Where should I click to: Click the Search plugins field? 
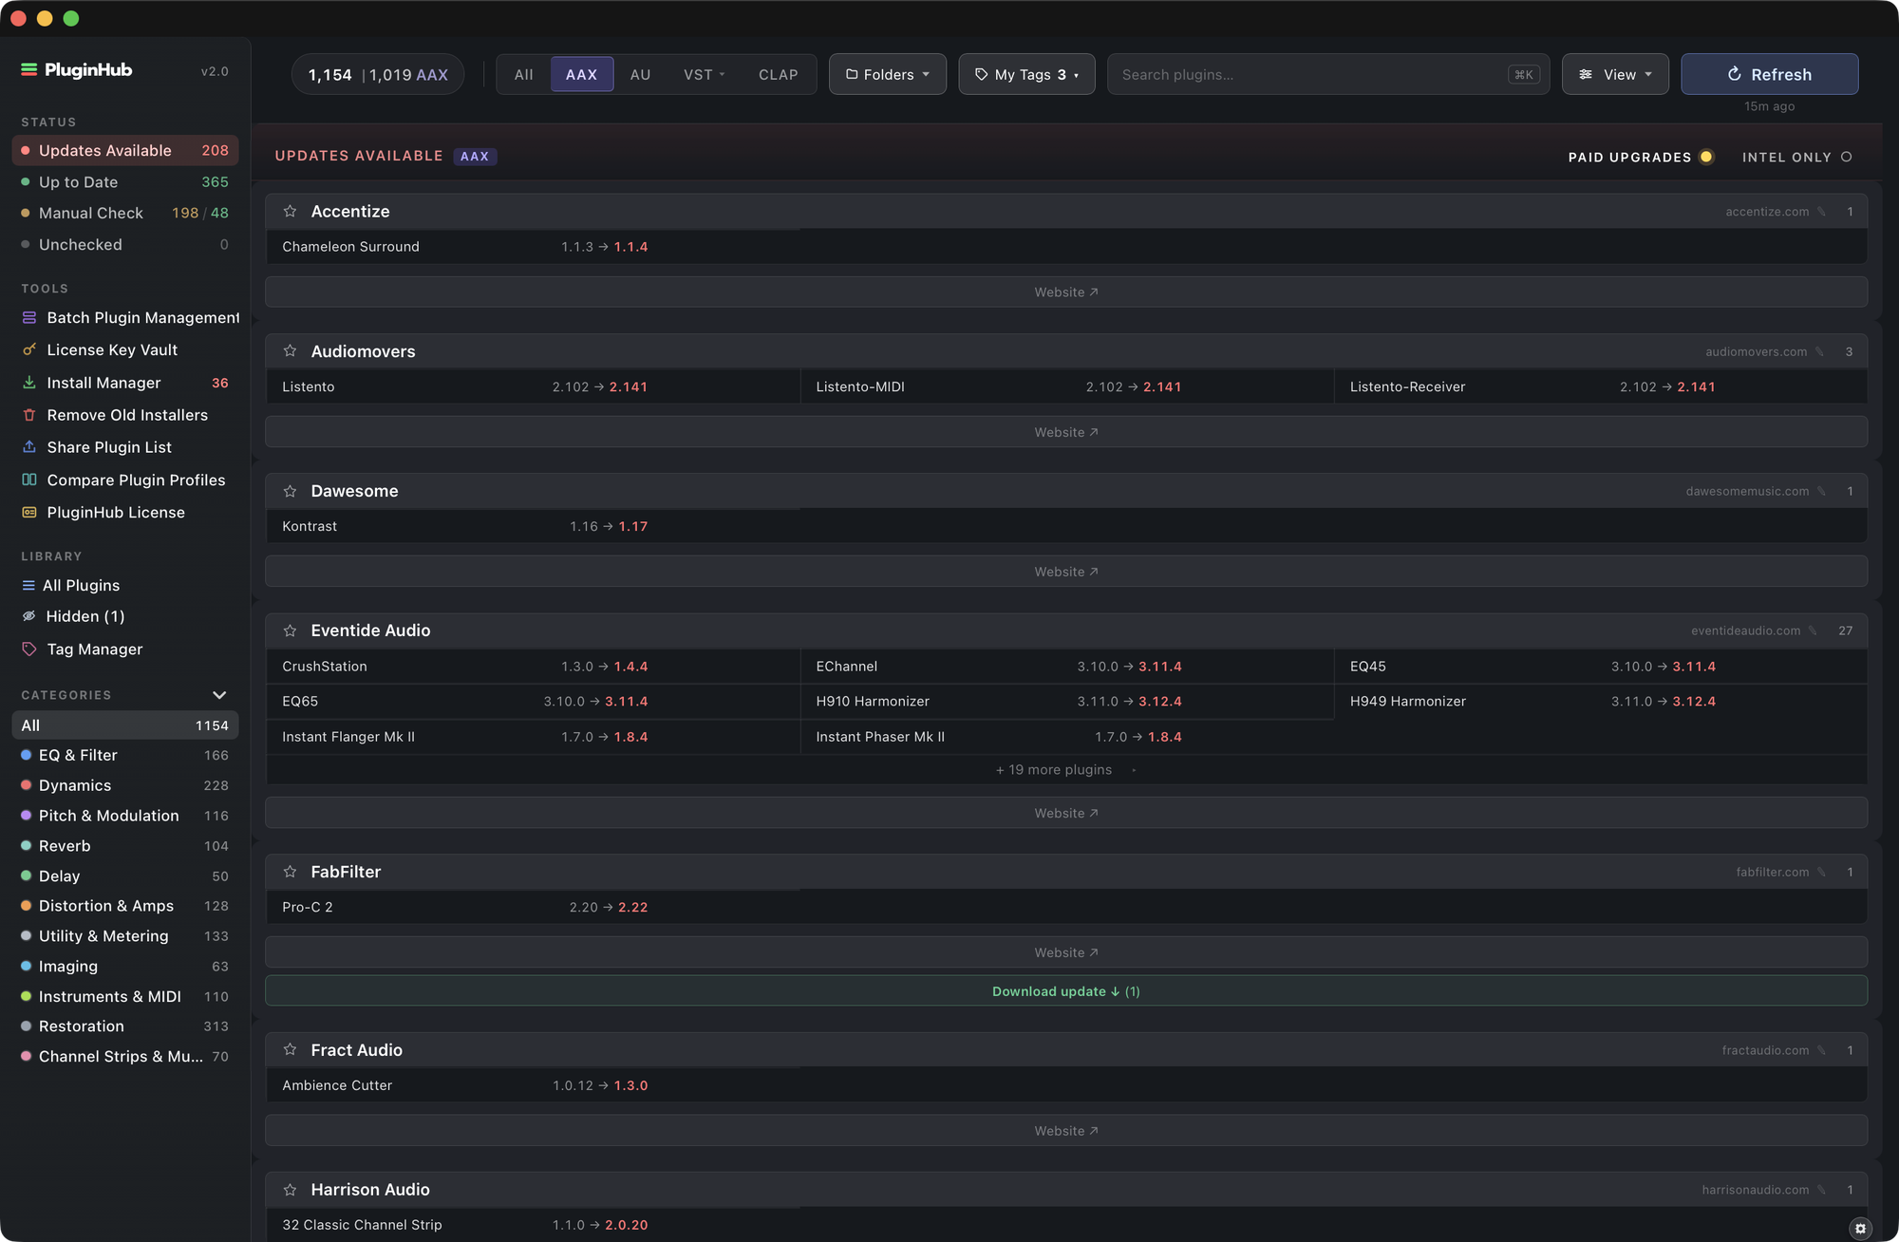1328,74
